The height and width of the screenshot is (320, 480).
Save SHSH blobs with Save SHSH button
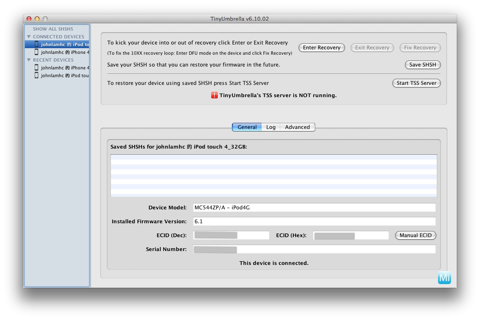click(422, 64)
